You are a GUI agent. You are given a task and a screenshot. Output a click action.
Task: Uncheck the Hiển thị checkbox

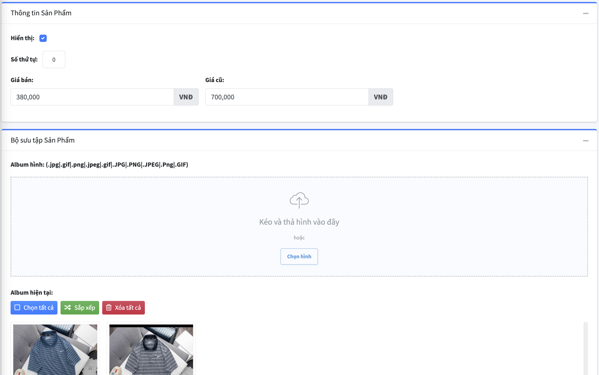pyautogui.click(x=43, y=38)
